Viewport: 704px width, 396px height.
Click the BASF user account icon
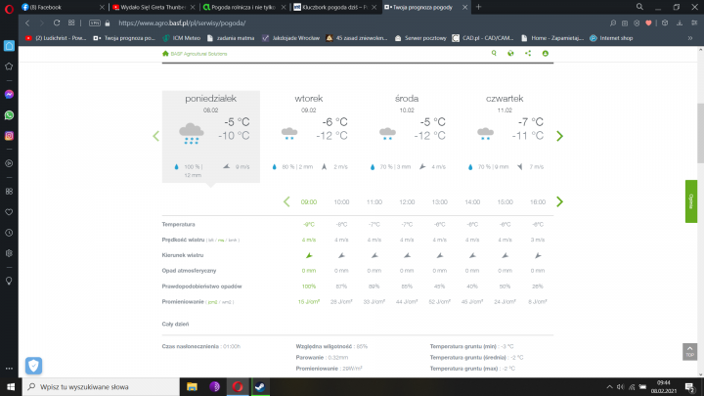click(545, 54)
